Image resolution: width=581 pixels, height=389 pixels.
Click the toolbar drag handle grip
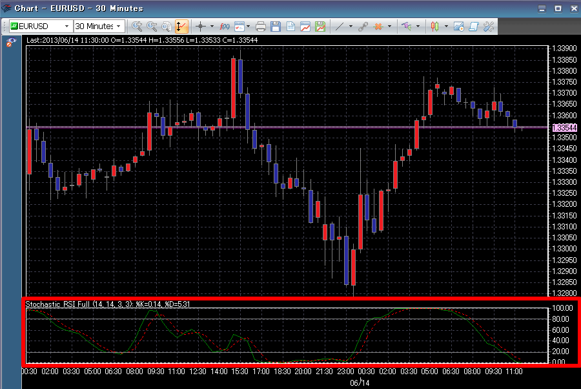click(5, 26)
